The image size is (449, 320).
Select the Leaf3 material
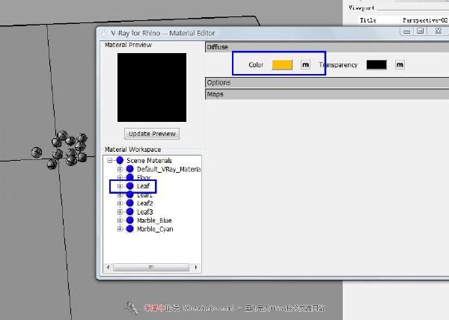point(144,212)
